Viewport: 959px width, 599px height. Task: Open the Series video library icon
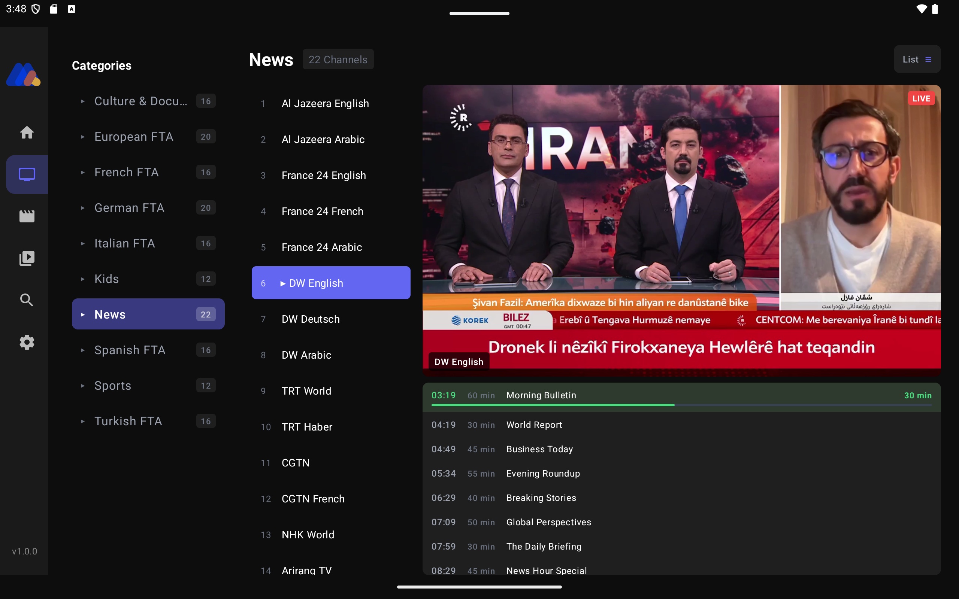click(27, 258)
